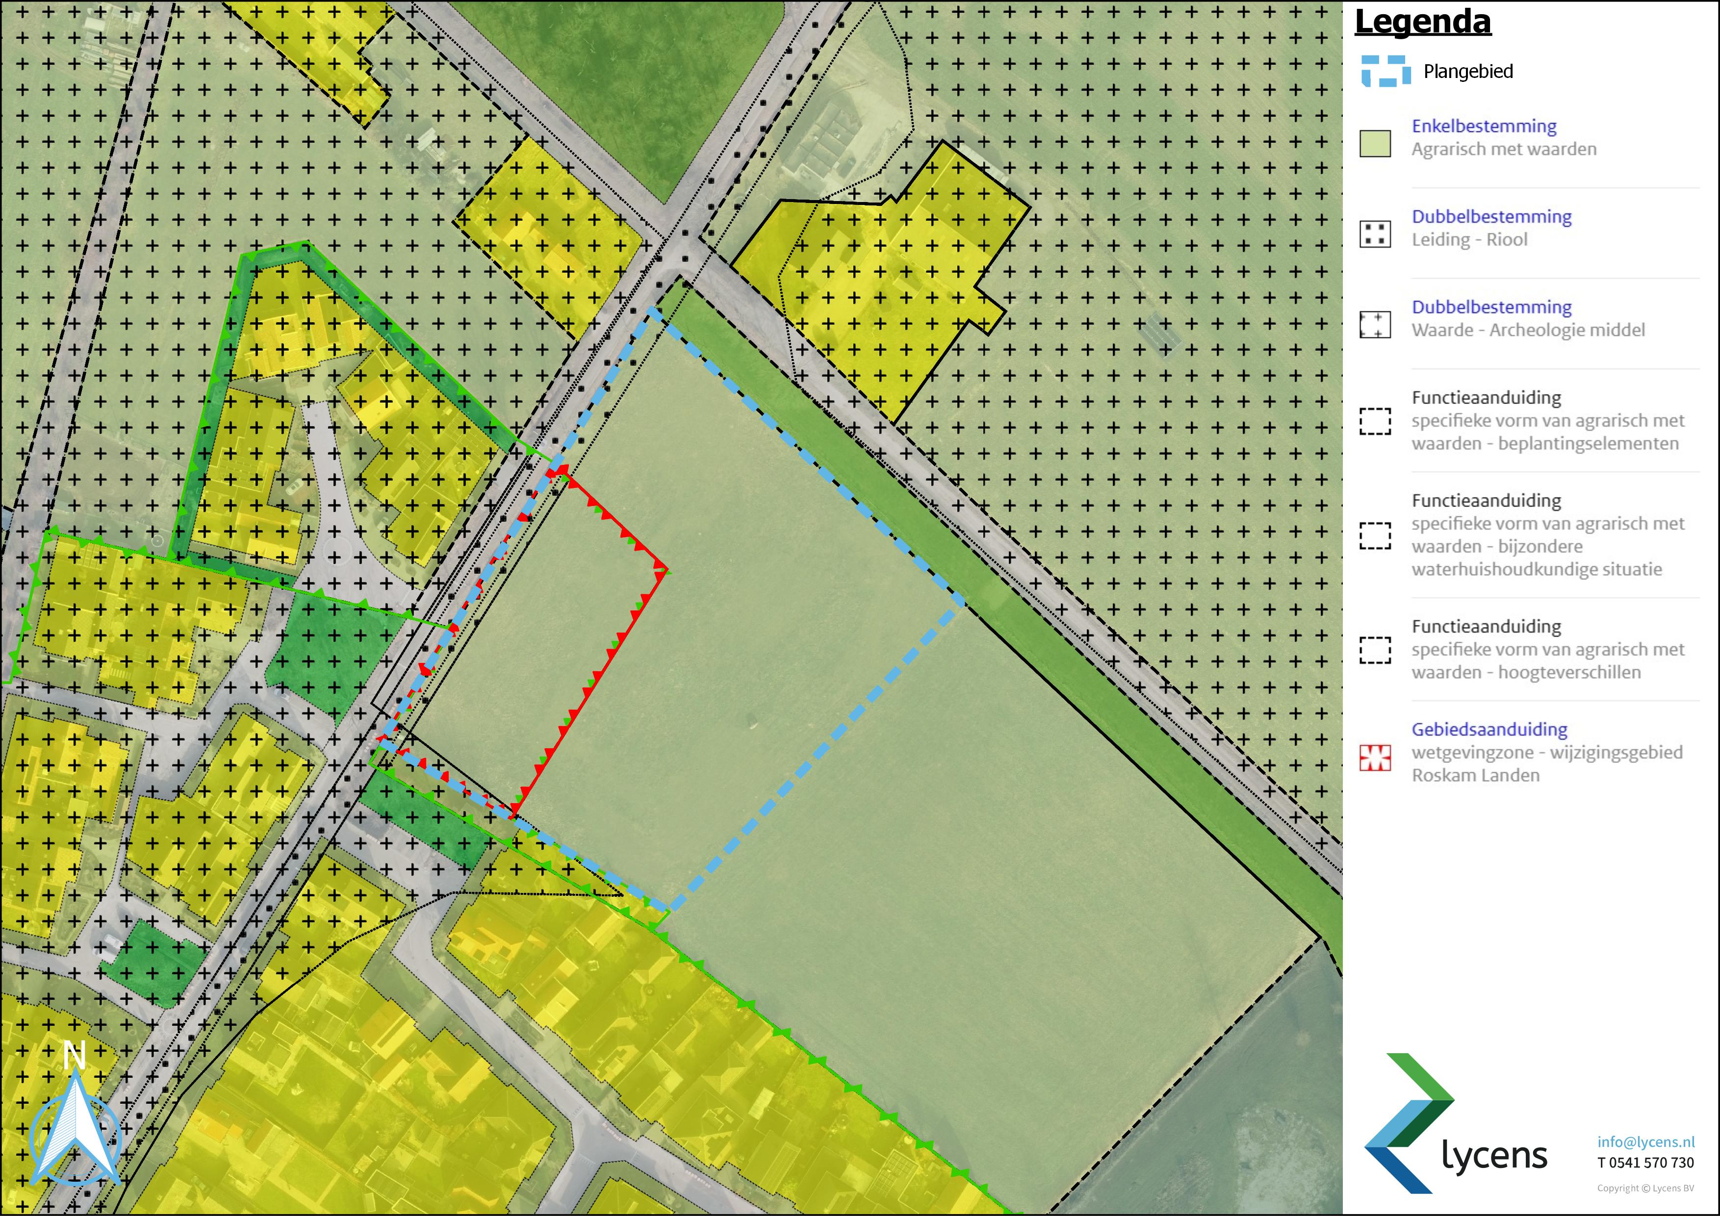Click the Plangebied dashed blue legend symbol
The width and height of the screenshot is (1720, 1216).
click(x=1385, y=71)
